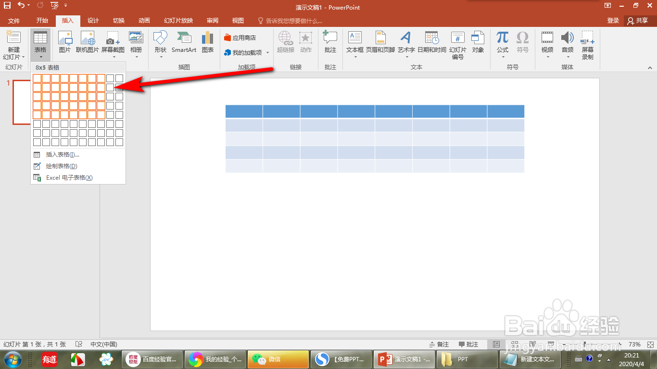Insert a SmartArt graphic
The height and width of the screenshot is (369, 657).
184,42
